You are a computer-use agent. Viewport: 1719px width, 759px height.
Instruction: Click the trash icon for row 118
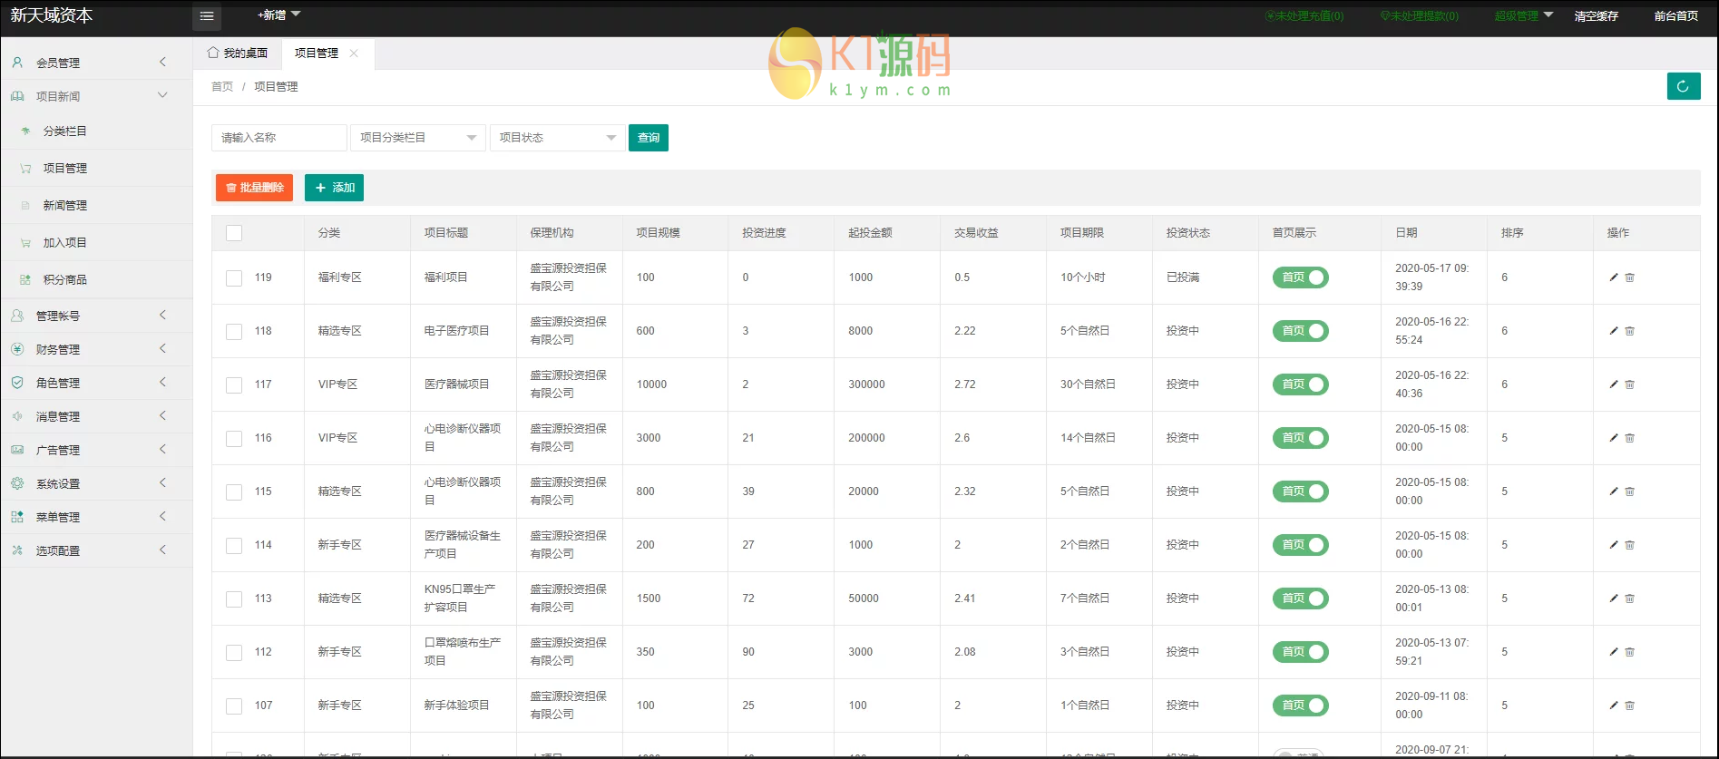[1630, 331]
